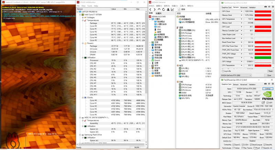Collapse Intel Core i7 10750H node in HWMonitor

(x=80, y=15)
